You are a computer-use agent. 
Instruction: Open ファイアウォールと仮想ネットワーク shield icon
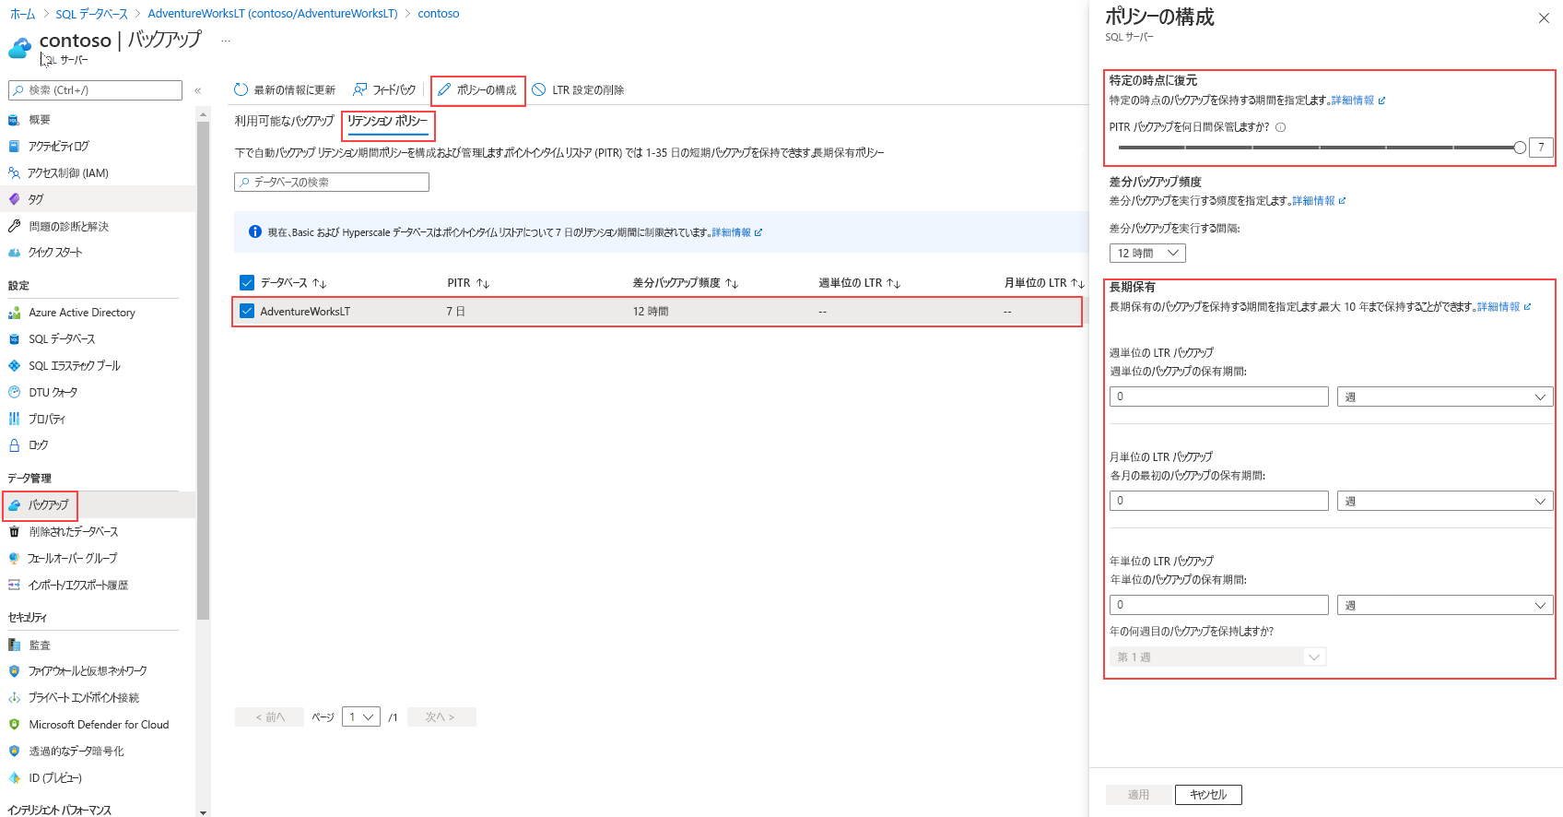click(x=14, y=671)
